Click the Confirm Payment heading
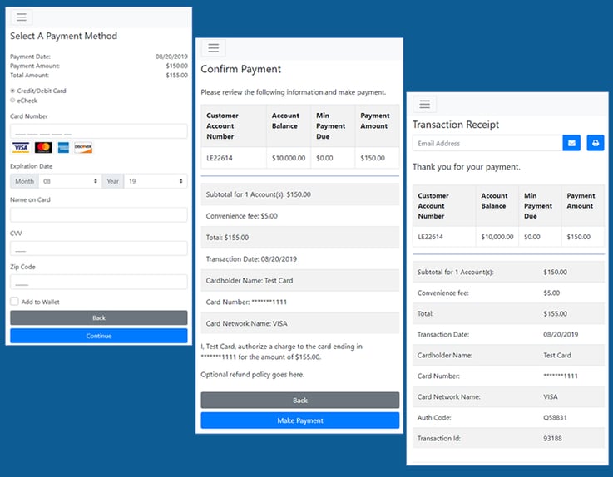613x477 pixels. 241,69
